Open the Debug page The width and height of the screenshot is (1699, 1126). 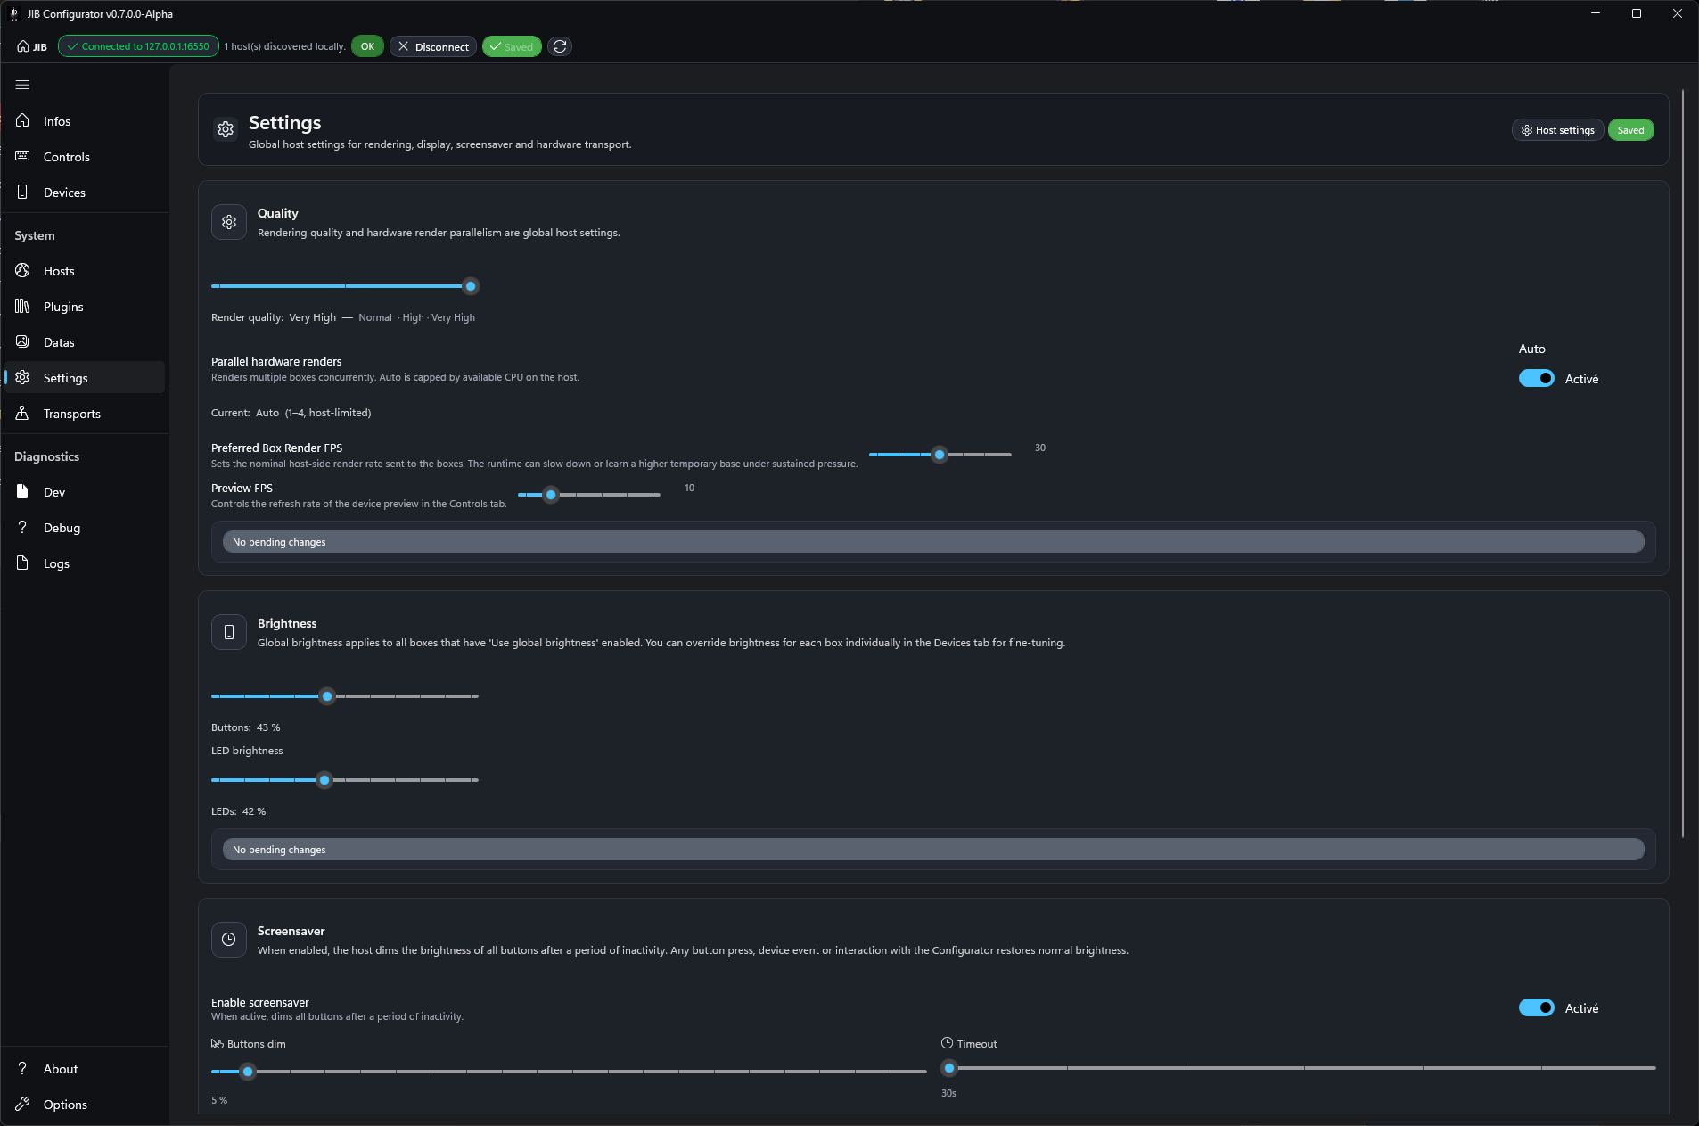85,528
